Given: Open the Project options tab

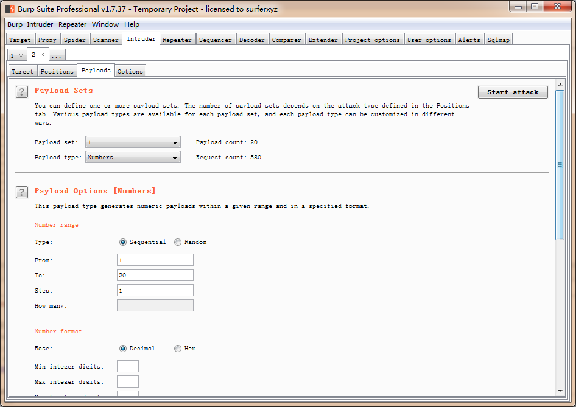Looking at the screenshot, I should 373,40.
